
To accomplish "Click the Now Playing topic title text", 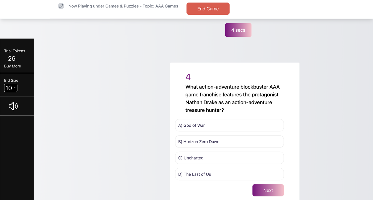I will click(123, 6).
